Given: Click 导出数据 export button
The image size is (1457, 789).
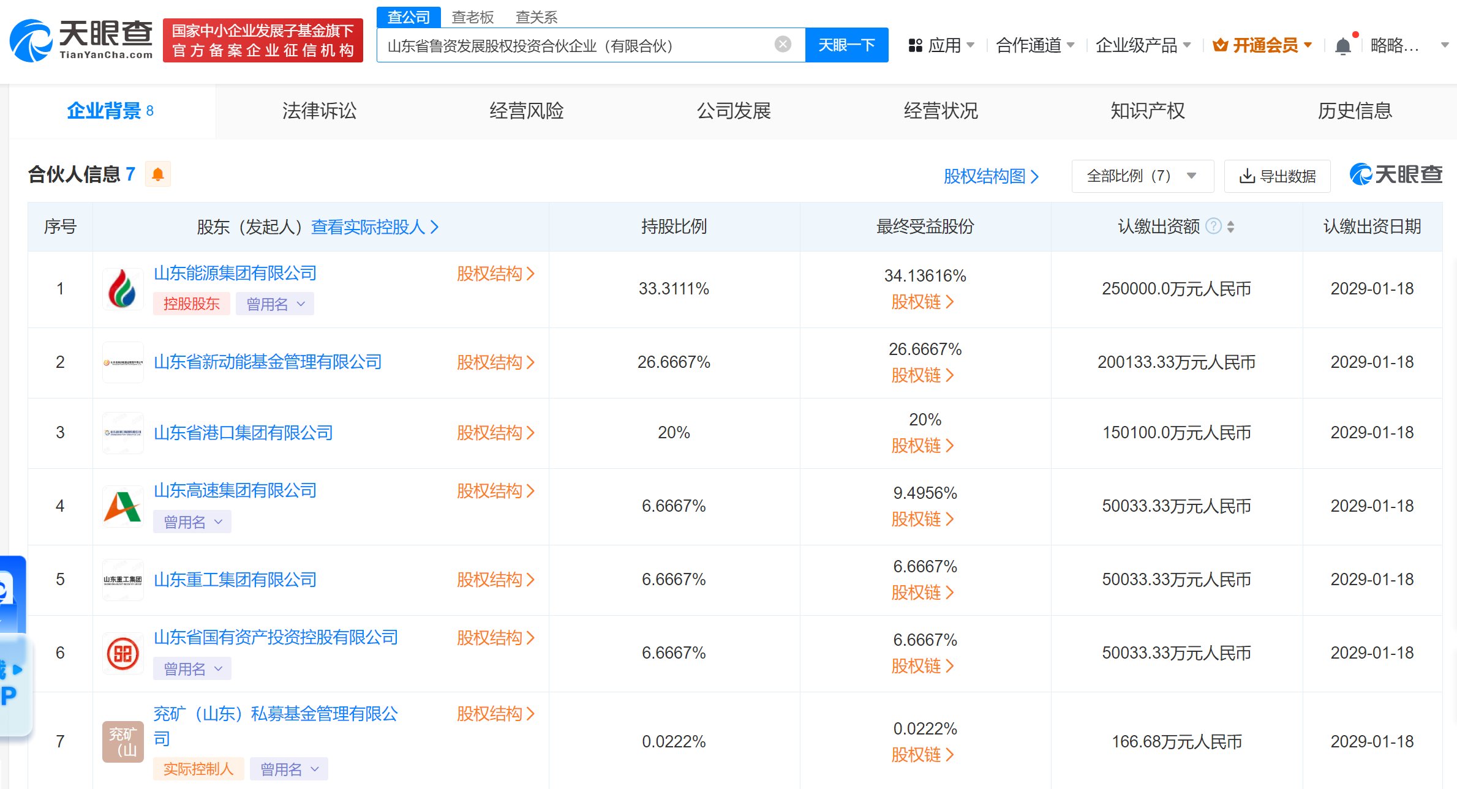Looking at the screenshot, I should (x=1277, y=176).
